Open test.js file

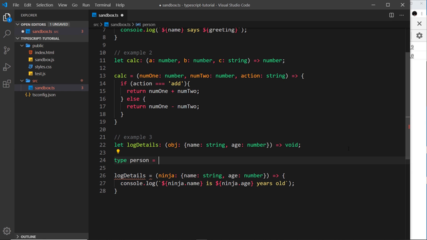(40, 74)
